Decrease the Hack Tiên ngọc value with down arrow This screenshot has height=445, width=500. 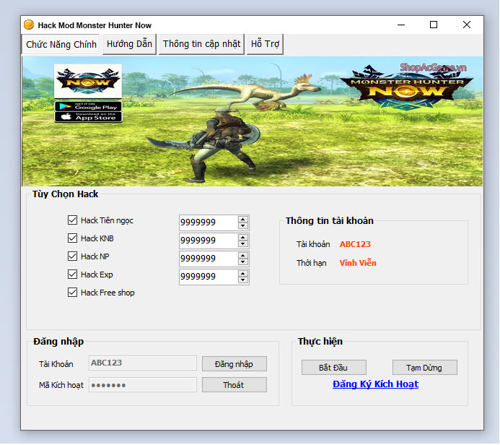pyautogui.click(x=243, y=225)
